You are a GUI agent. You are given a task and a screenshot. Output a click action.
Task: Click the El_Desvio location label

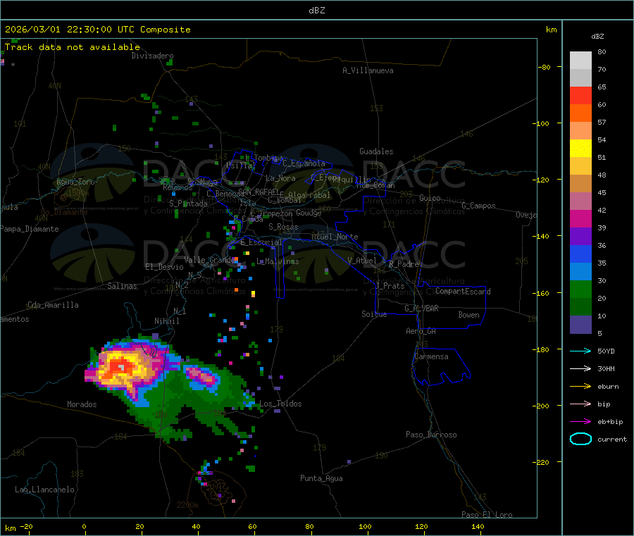click(x=164, y=267)
